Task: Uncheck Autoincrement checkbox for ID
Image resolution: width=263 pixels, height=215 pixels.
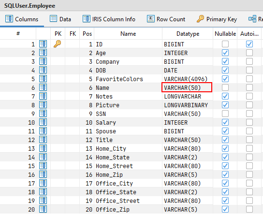Action: tap(249, 44)
